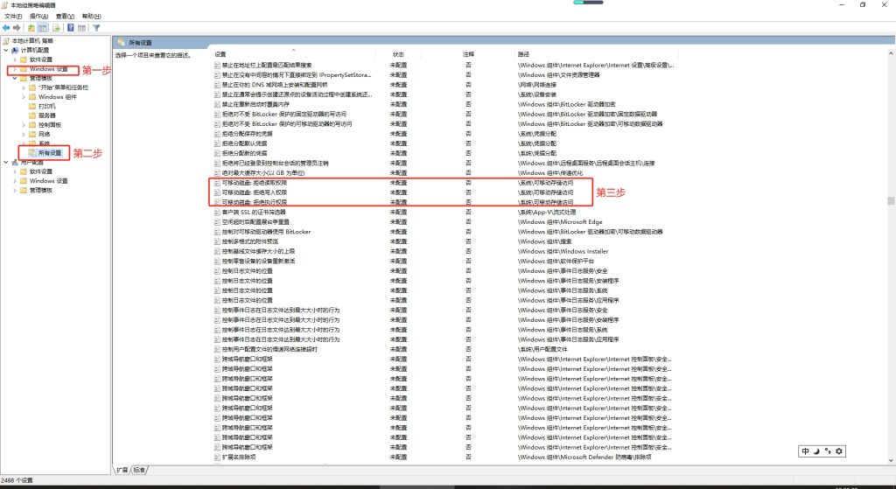Click the 打印机 folder icon
The width and height of the screenshot is (896, 489).
(32, 106)
